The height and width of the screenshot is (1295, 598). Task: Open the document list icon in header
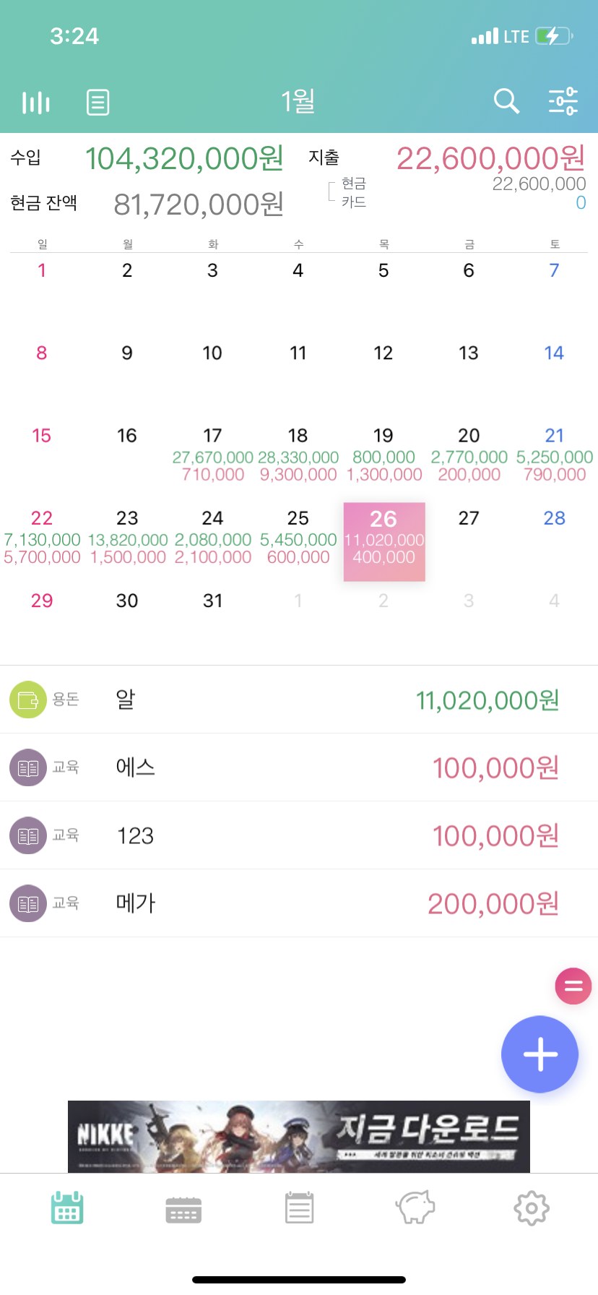pyautogui.click(x=98, y=103)
